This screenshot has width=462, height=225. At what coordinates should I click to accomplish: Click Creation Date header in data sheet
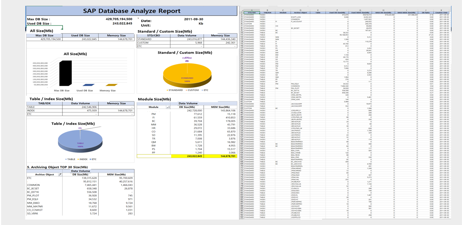(x=441, y=13)
